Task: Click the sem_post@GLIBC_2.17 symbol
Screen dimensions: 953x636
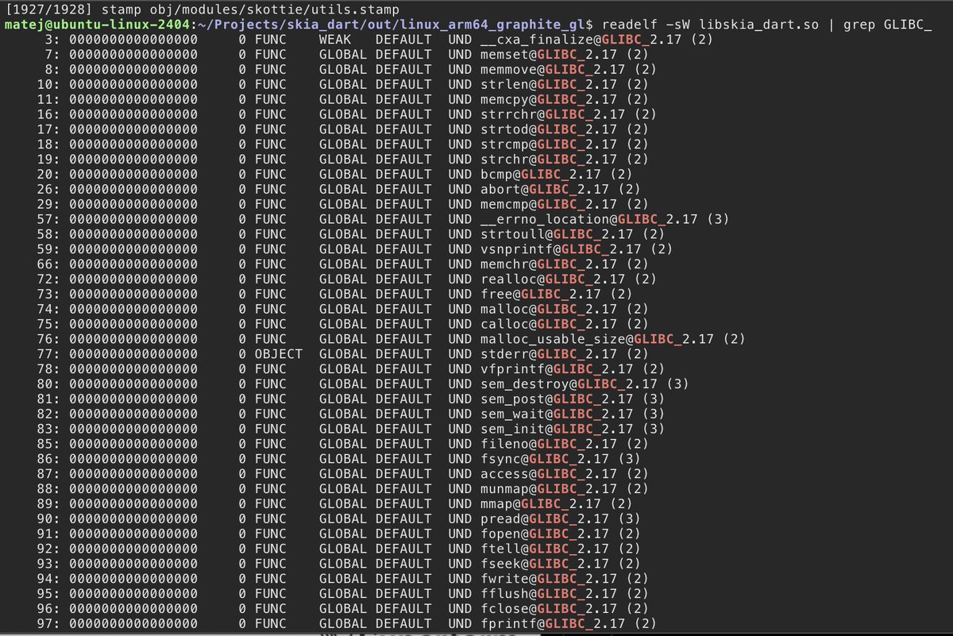Action: pos(557,399)
